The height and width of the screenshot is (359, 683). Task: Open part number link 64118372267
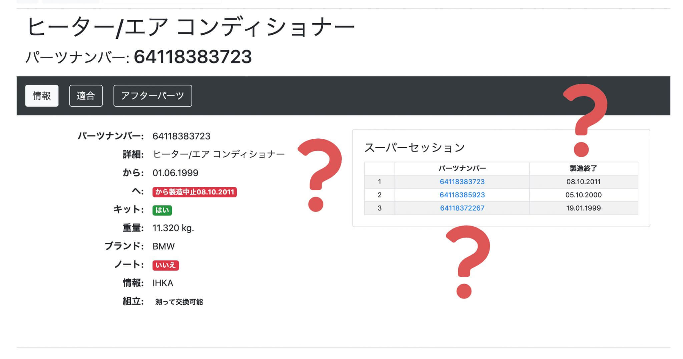click(462, 208)
